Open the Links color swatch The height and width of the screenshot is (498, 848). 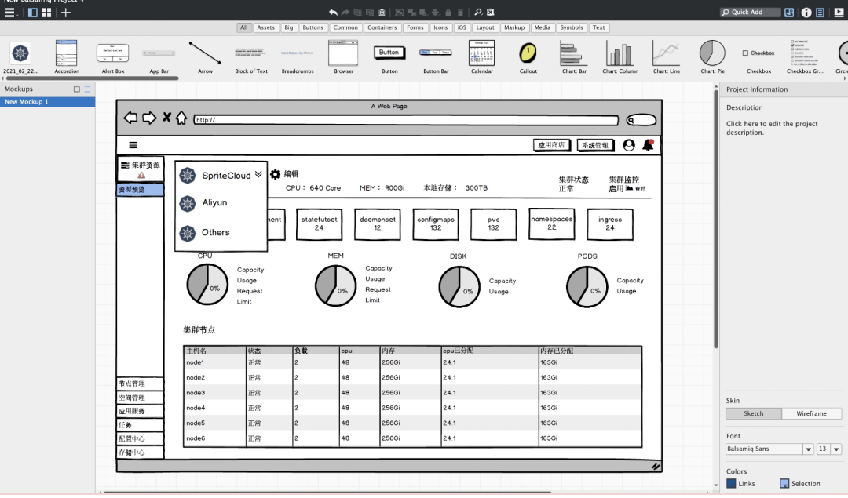coord(731,483)
